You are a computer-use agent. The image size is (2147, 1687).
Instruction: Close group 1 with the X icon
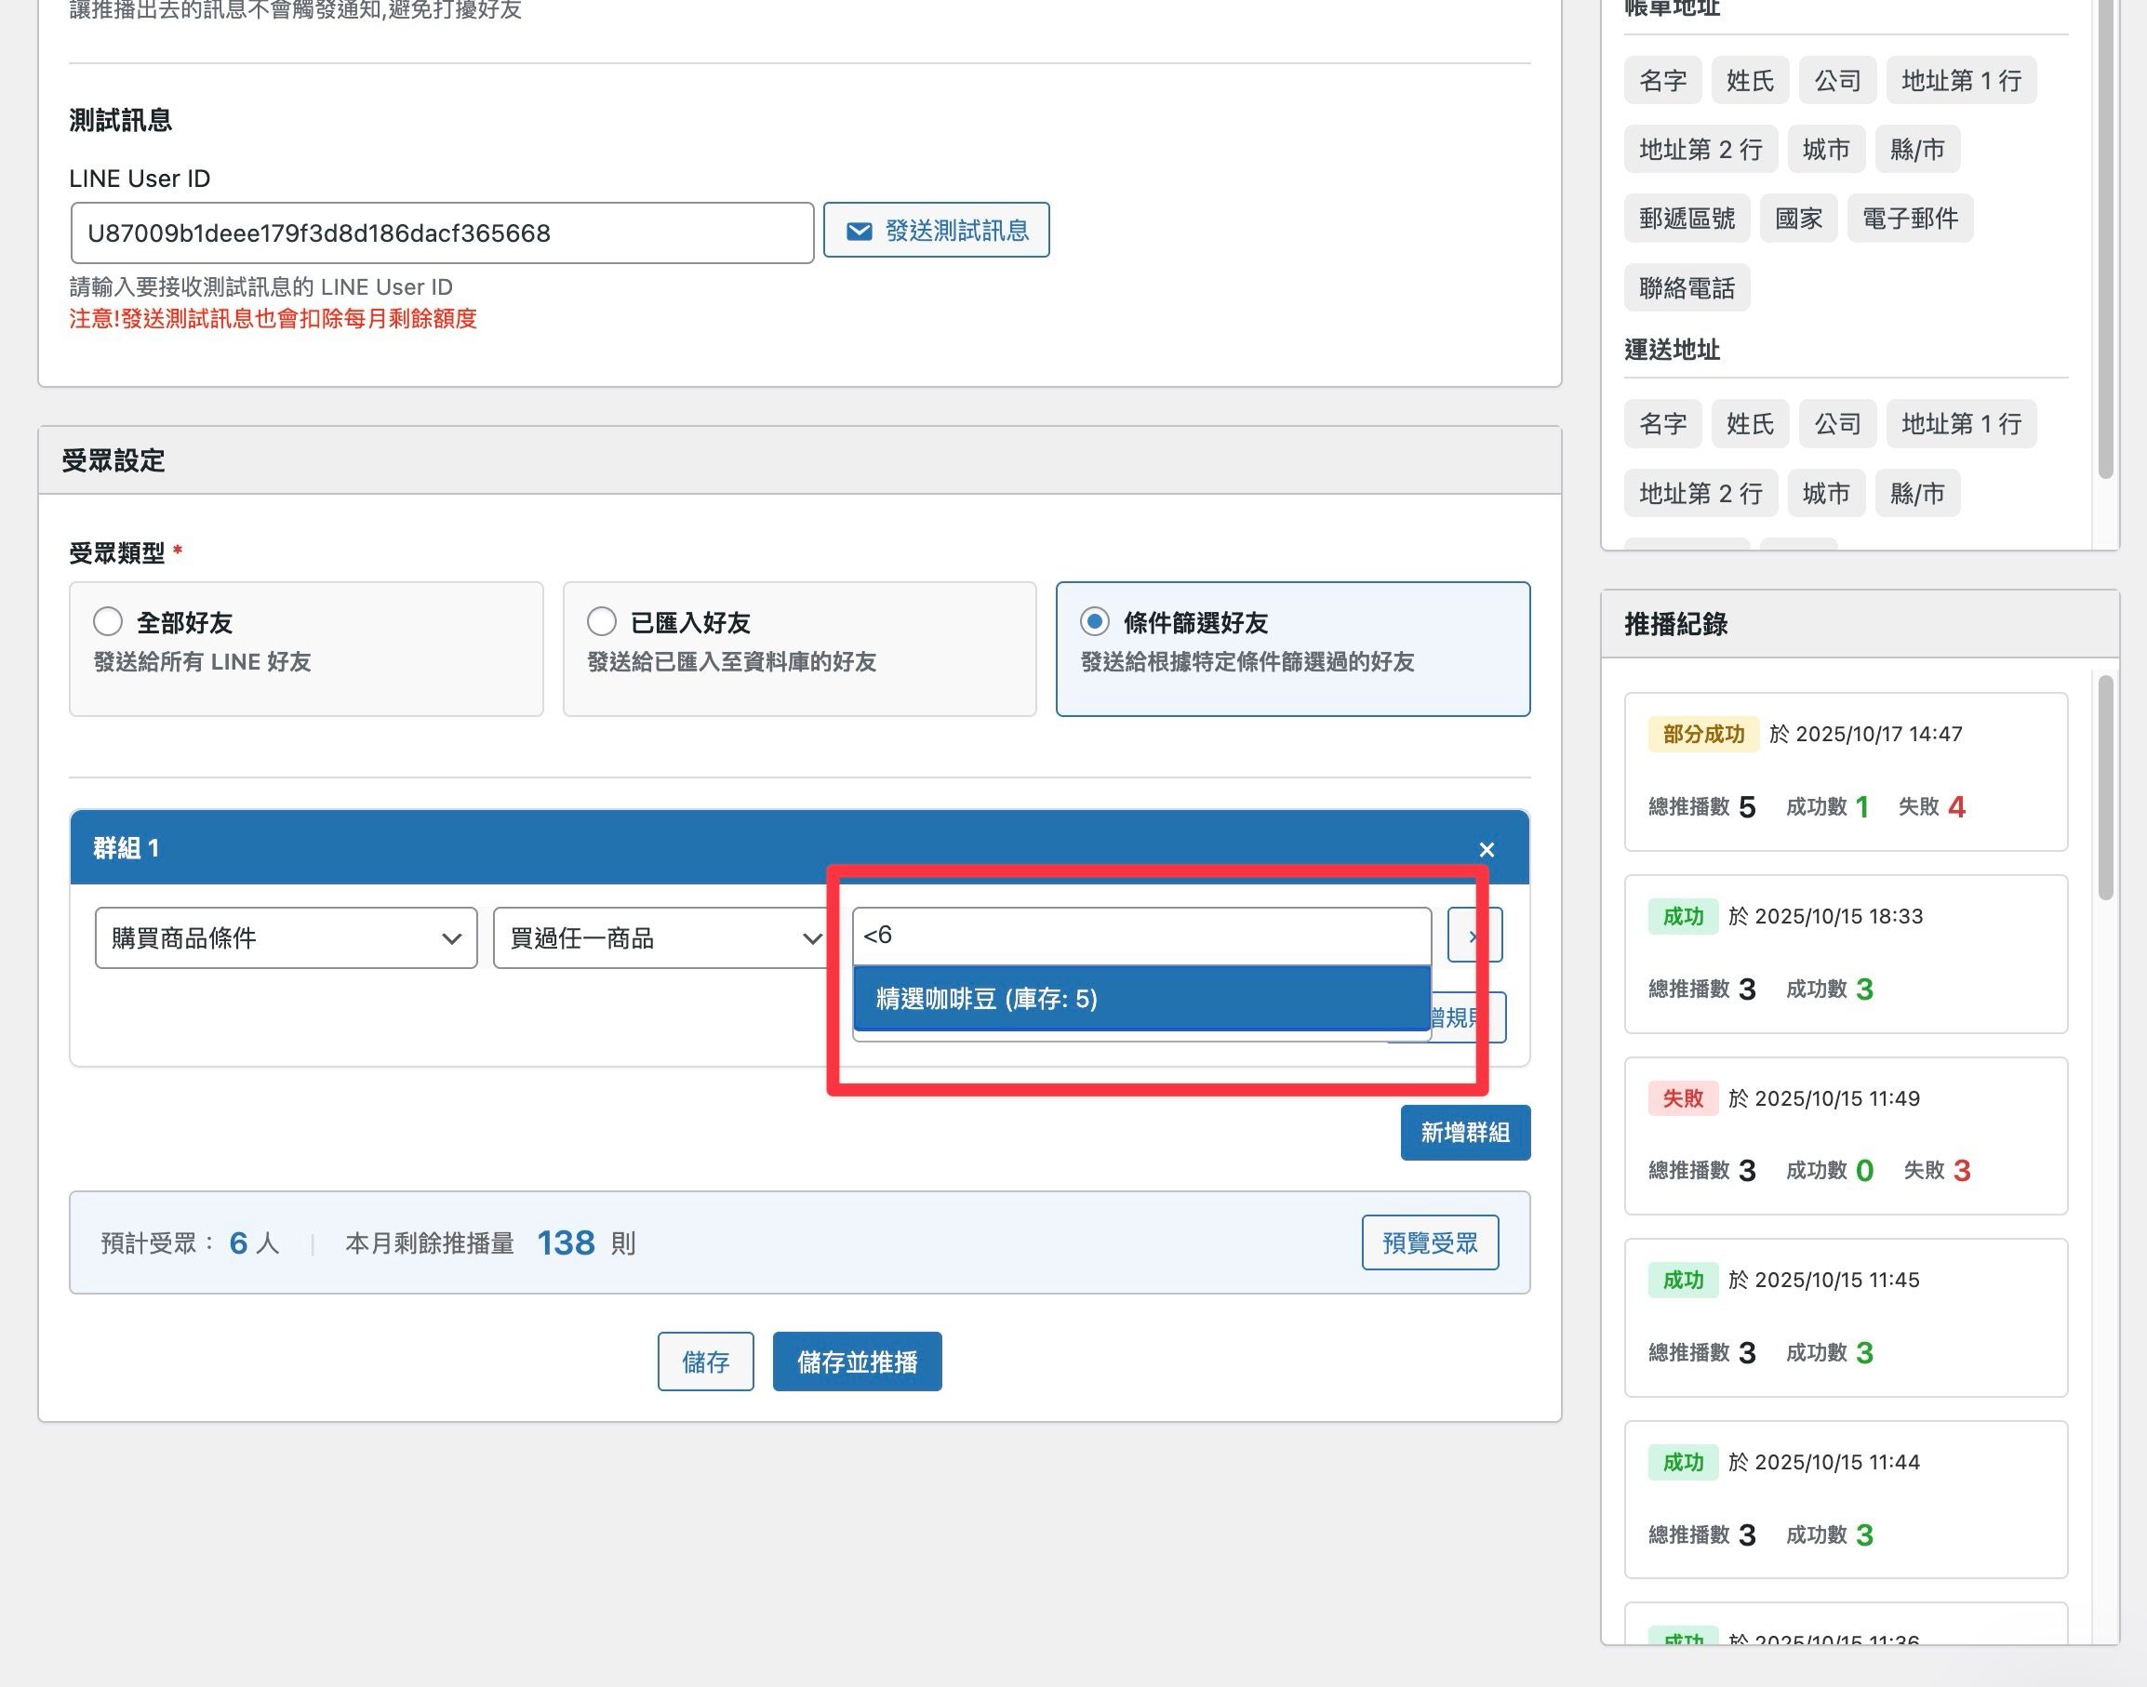point(1486,849)
